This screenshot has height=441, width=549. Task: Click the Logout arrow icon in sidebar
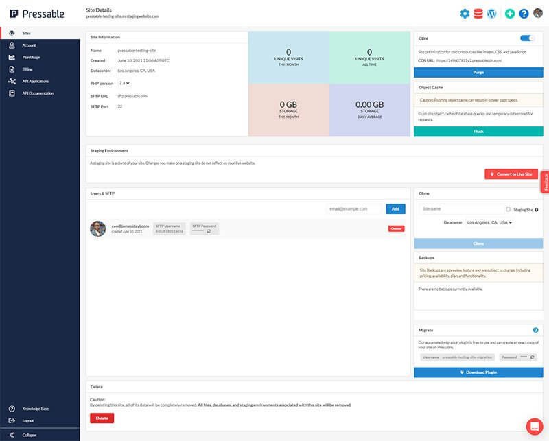(x=12, y=420)
